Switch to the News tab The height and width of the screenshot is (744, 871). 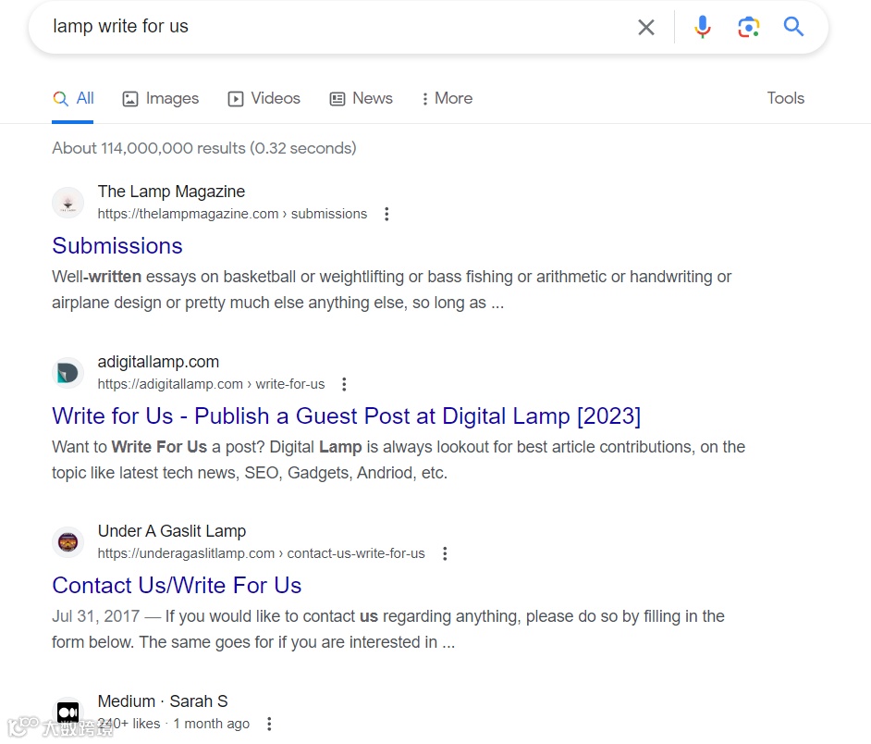coord(361,98)
